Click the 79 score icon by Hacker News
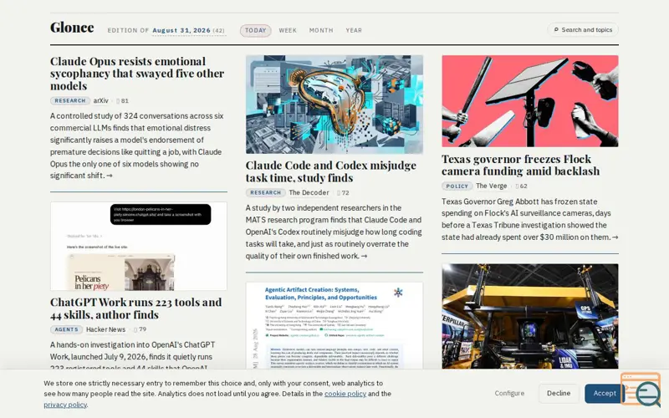 coord(135,329)
